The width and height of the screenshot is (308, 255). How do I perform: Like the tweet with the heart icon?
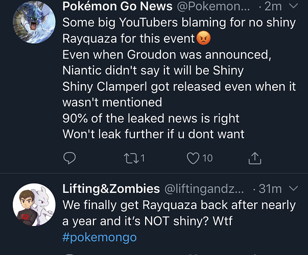click(x=193, y=159)
